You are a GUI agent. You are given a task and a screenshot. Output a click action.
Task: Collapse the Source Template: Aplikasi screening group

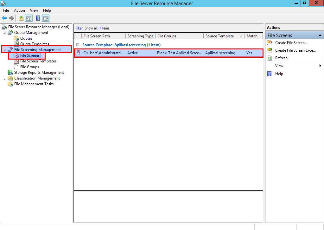[78, 45]
